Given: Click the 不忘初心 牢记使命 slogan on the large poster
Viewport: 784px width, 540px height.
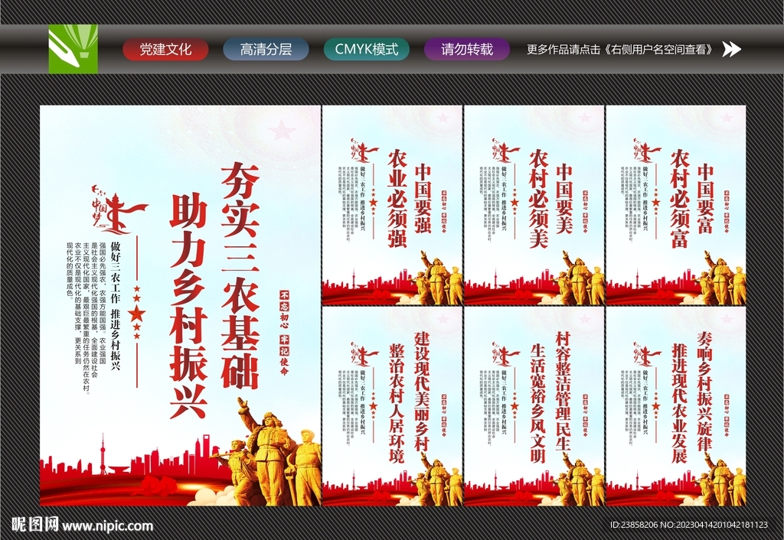Looking at the screenshot, I should 284,332.
